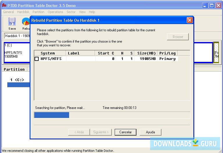Click status bar recommendation message
This screenshot has height=153, width=223.
point(58,151)
